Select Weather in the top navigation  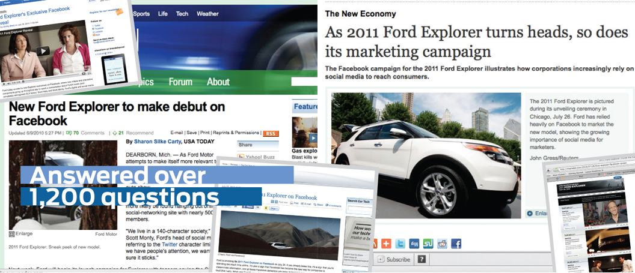pos(207,14)
